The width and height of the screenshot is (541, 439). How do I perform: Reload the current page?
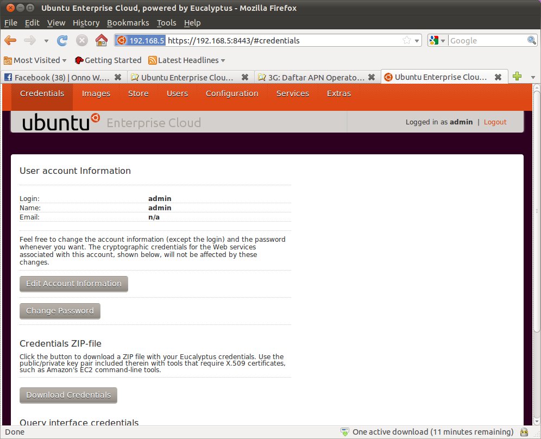click(x=62, y=40)
